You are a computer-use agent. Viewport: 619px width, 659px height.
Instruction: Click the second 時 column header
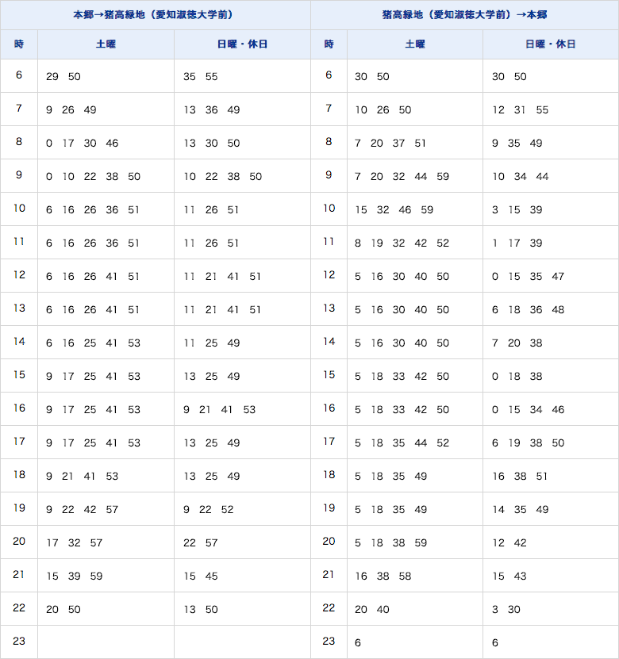pos(329,44)
